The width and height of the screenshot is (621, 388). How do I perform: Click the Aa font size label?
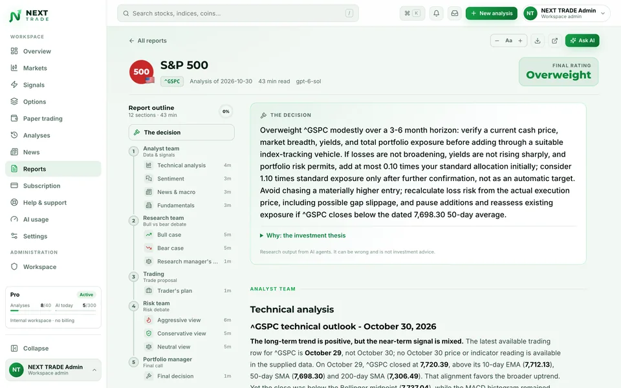pyautogui.click(x=508, y=40)
